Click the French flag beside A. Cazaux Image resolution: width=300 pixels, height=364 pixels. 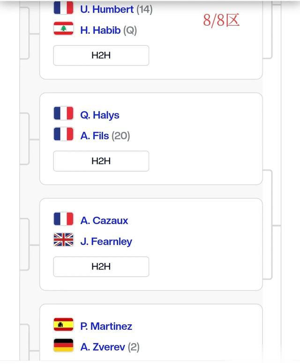pos(63,219)
